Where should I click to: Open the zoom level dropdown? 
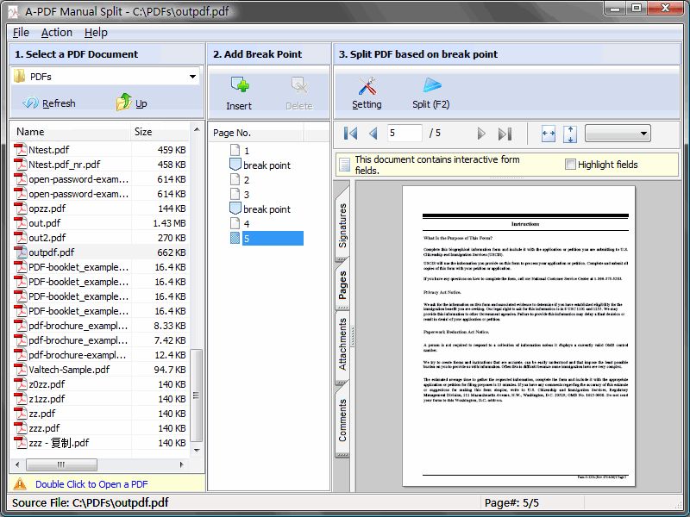[617, 134]
